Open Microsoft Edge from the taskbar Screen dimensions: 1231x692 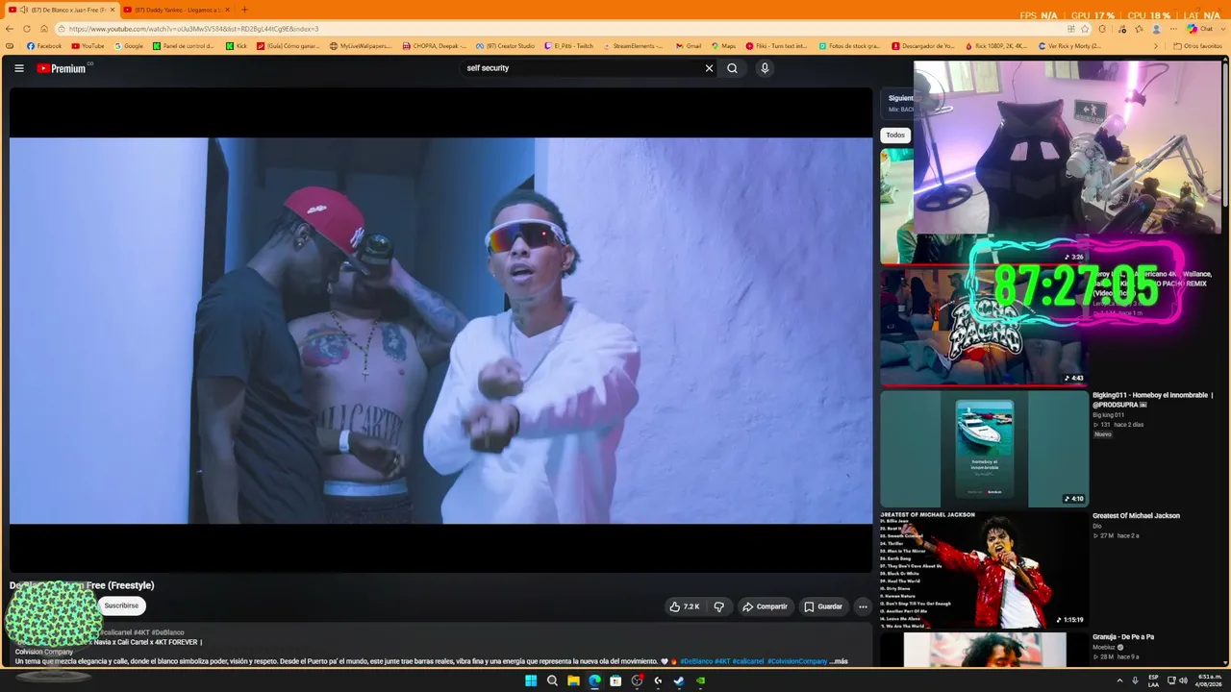594,680
